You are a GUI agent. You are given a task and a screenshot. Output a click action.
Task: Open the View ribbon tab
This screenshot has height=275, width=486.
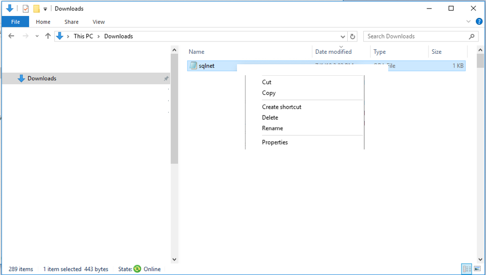tap(98, 22)
